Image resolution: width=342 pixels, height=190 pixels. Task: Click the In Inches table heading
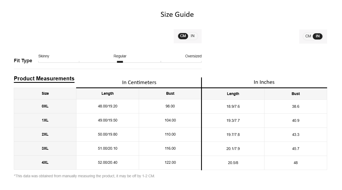pos(264,82)
